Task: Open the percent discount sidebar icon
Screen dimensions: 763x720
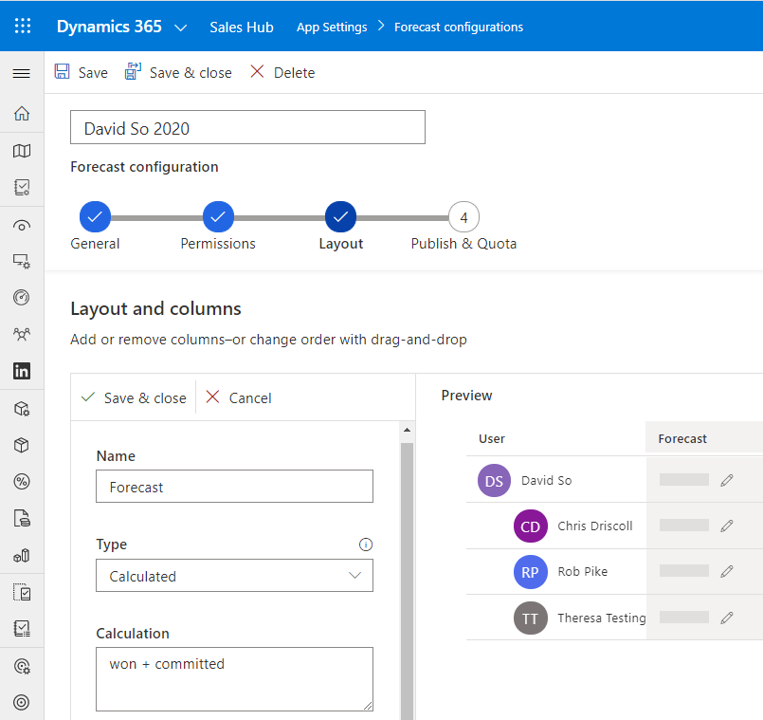Action: 21,482
